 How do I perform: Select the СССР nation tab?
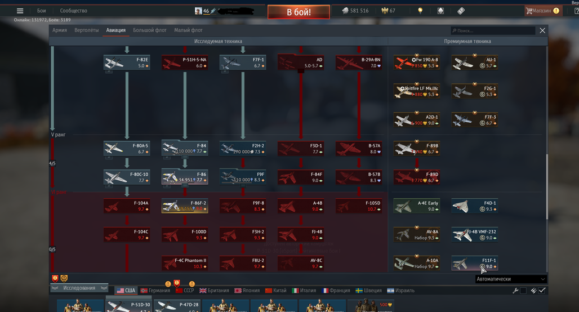185,291
